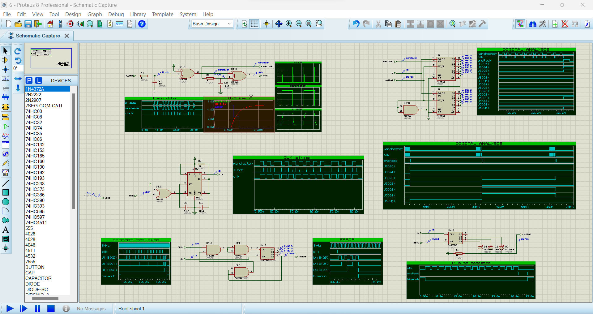593x314 pixels.
Task: Go to the home page icon
Action: click(x=50, y=24)
